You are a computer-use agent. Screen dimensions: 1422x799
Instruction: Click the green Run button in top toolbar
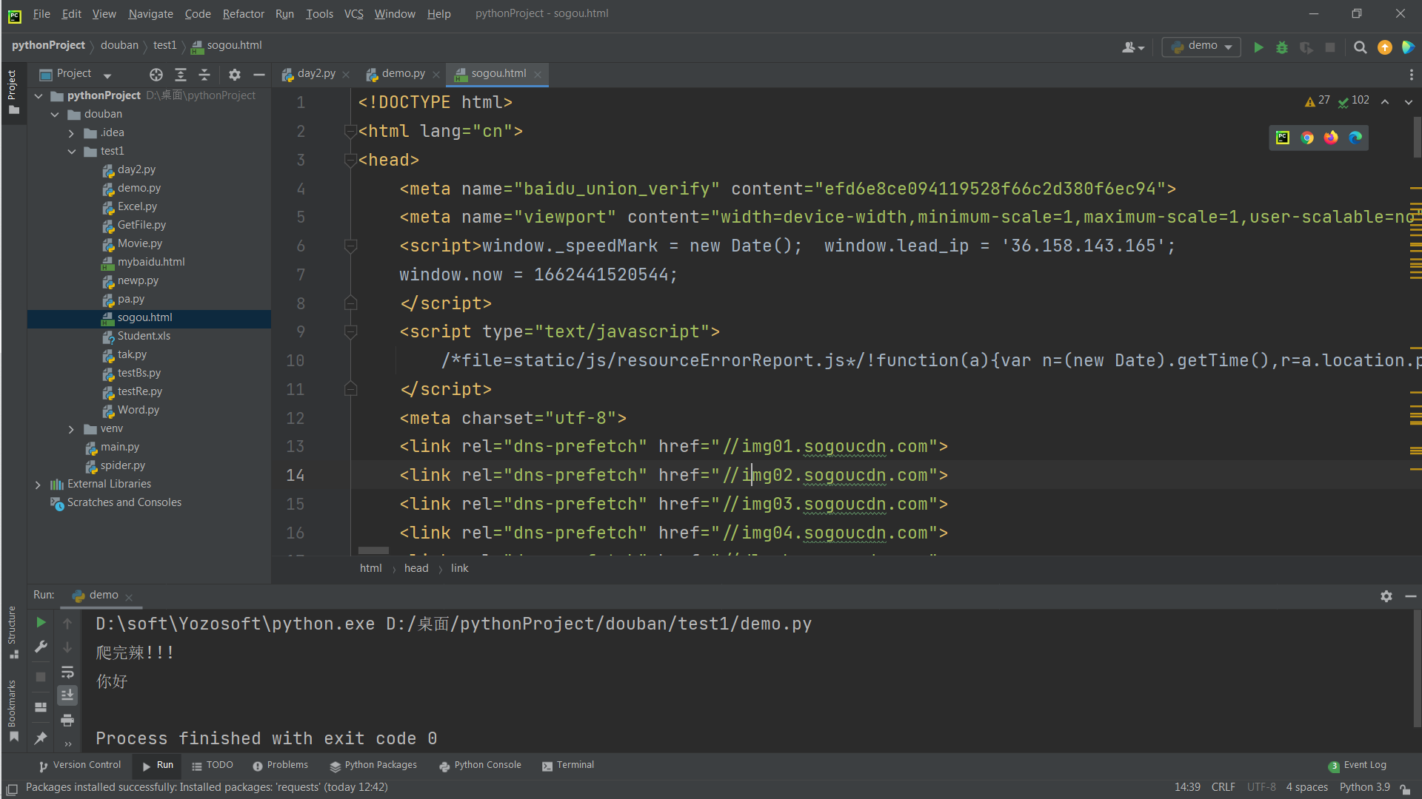tap(1258, 47)
